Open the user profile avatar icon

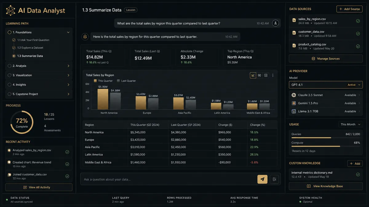click(x=276, y=23)
